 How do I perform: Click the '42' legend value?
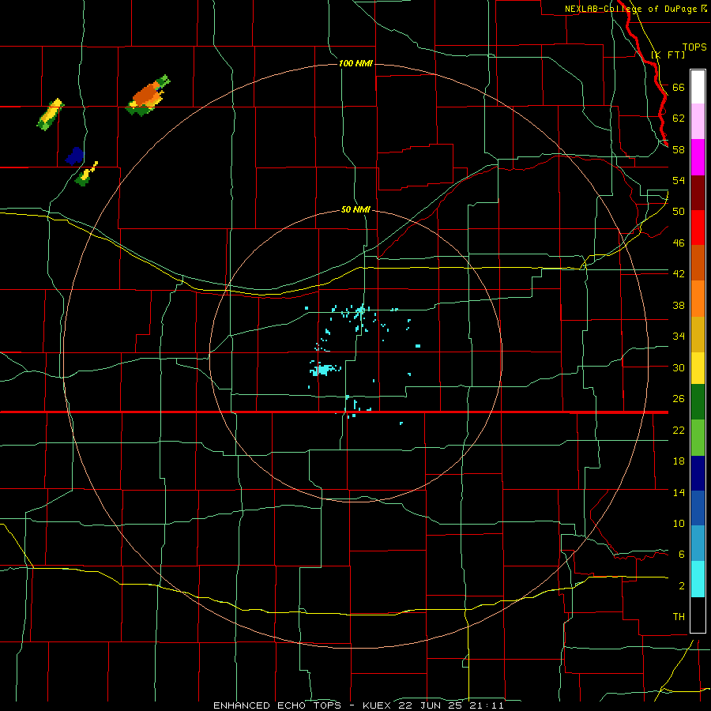click(679, 273)
